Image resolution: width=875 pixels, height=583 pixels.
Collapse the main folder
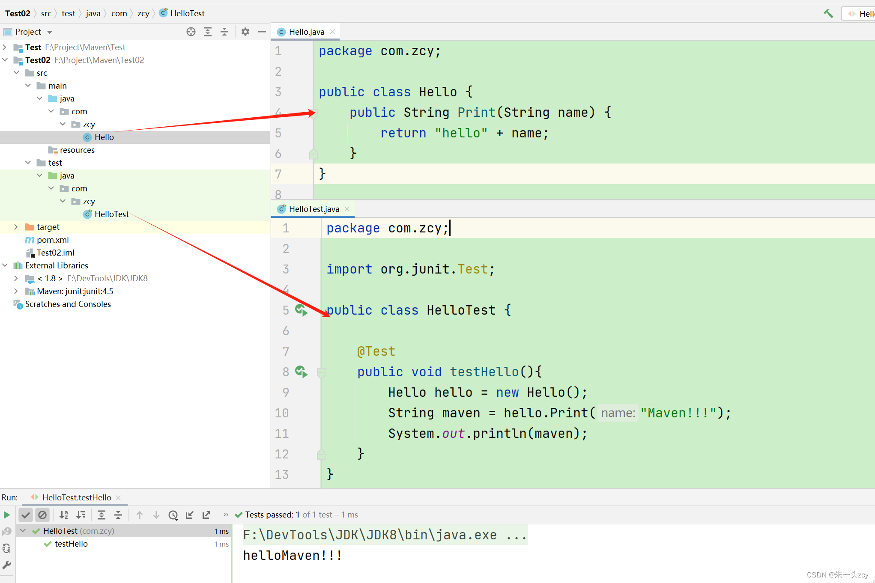28,86
